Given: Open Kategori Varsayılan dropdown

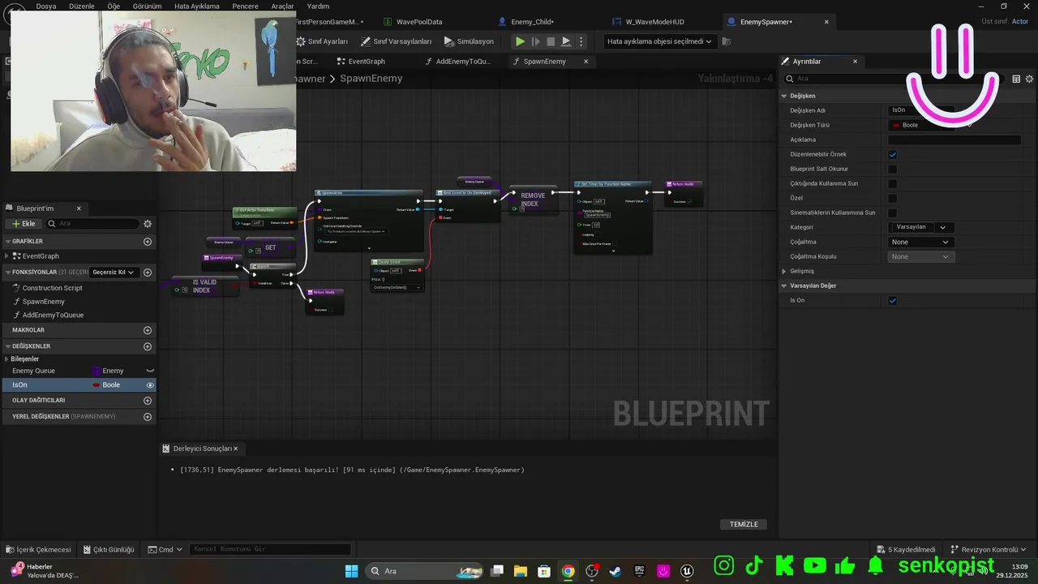Looking at the screenshot, I should [921, 227].
